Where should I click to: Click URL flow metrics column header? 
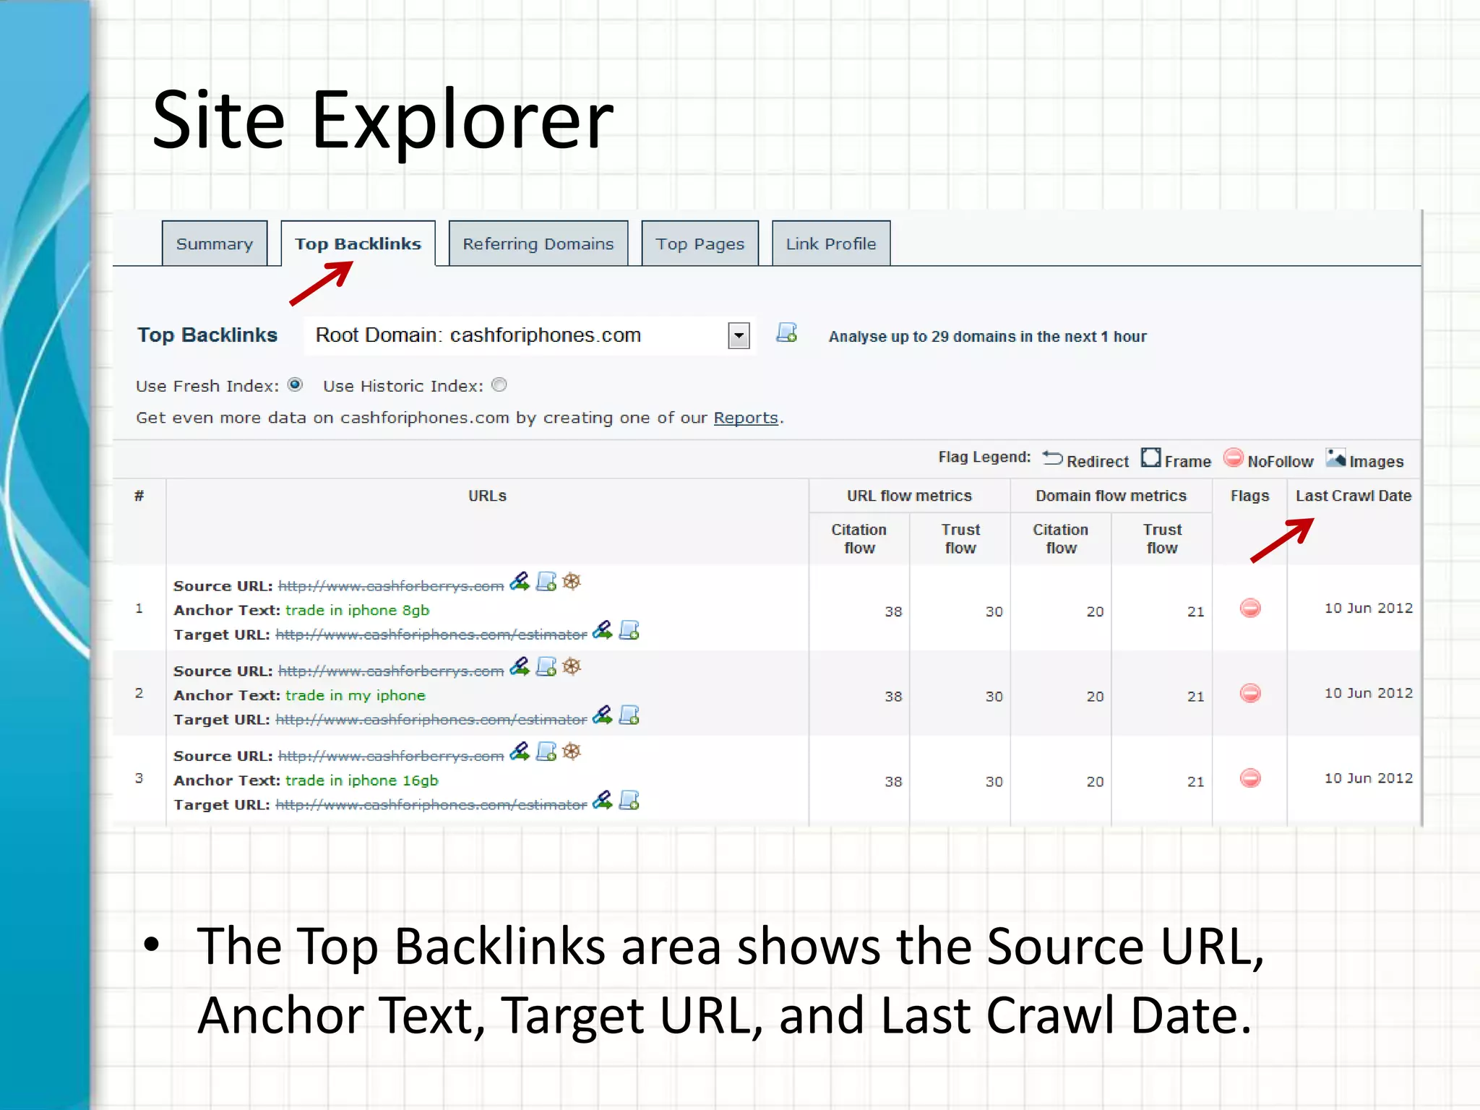[x=909, y=496]
